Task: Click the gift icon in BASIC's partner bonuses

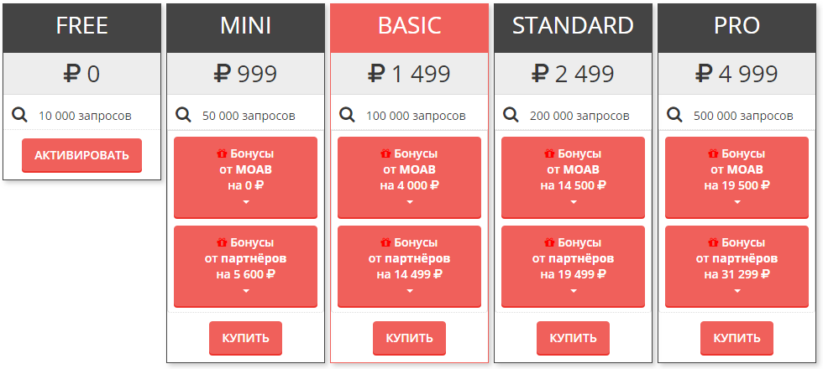Action: 385,242
